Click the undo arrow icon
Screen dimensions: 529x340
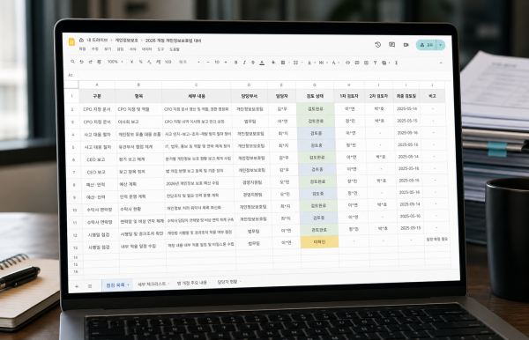click(81, 62)
